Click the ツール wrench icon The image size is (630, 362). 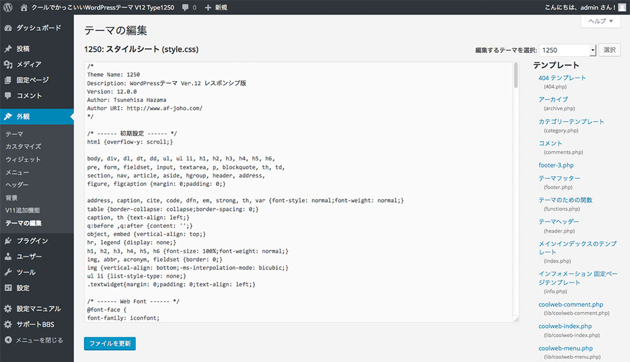click(x=8, y=272)
